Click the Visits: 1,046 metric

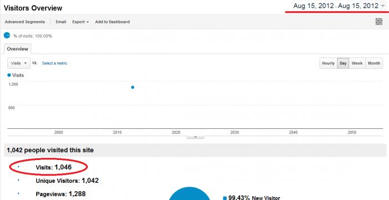[53, 167]
